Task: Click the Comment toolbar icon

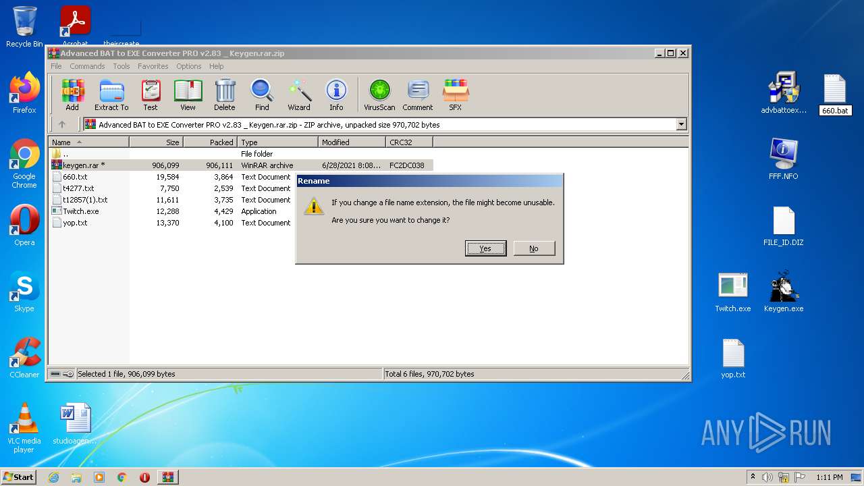Action: (418, 94)
